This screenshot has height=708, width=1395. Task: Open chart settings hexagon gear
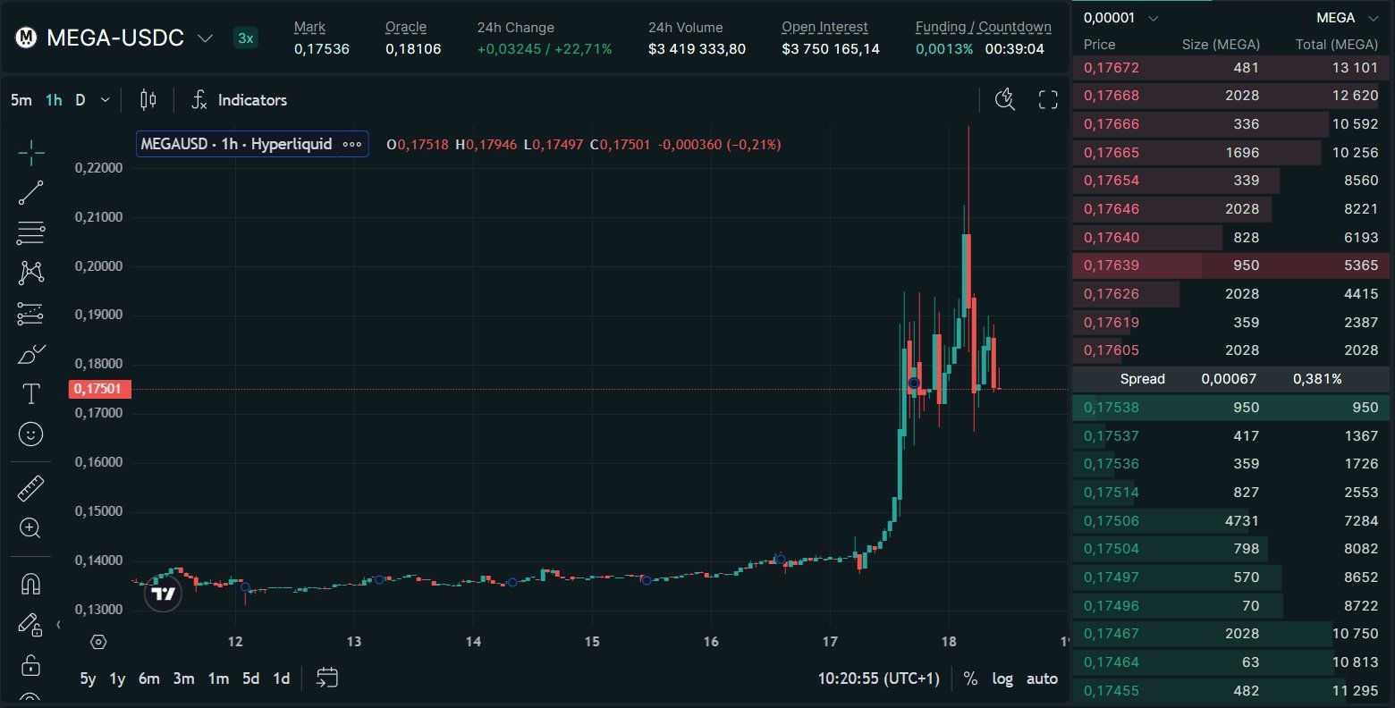pyautogui.click(x=98, y=642)
